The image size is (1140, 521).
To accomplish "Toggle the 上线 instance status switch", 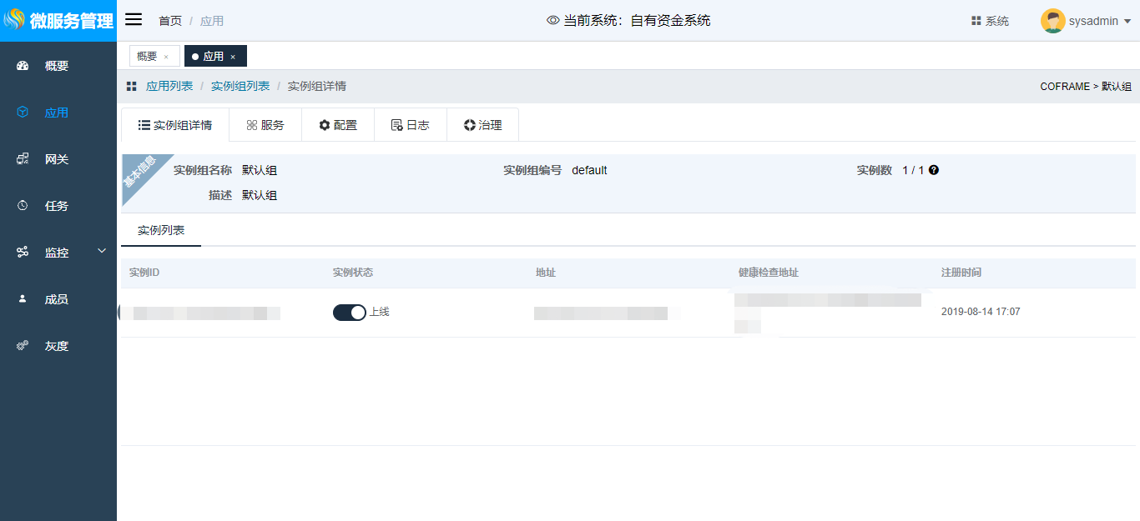I will [349, 313].
